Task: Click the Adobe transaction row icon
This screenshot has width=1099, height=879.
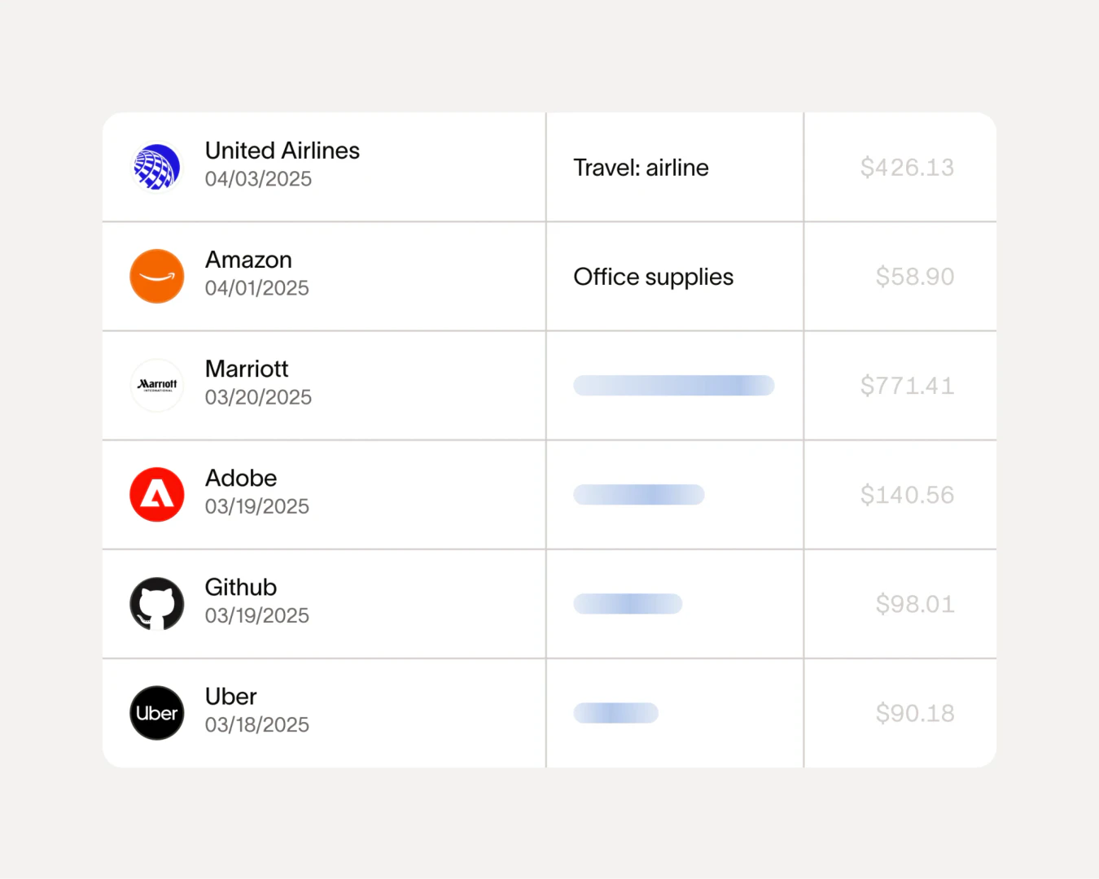Action: tap(156, 494)
